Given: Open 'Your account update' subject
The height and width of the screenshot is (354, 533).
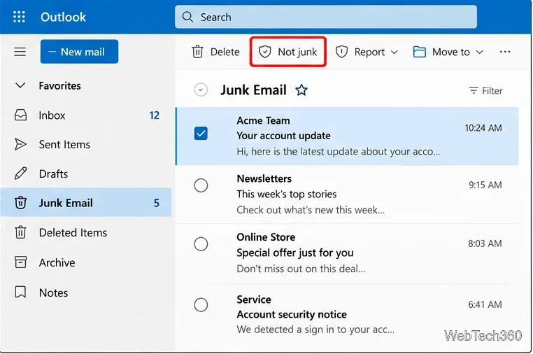Looking at the screenshot, I should pos(283,136).
